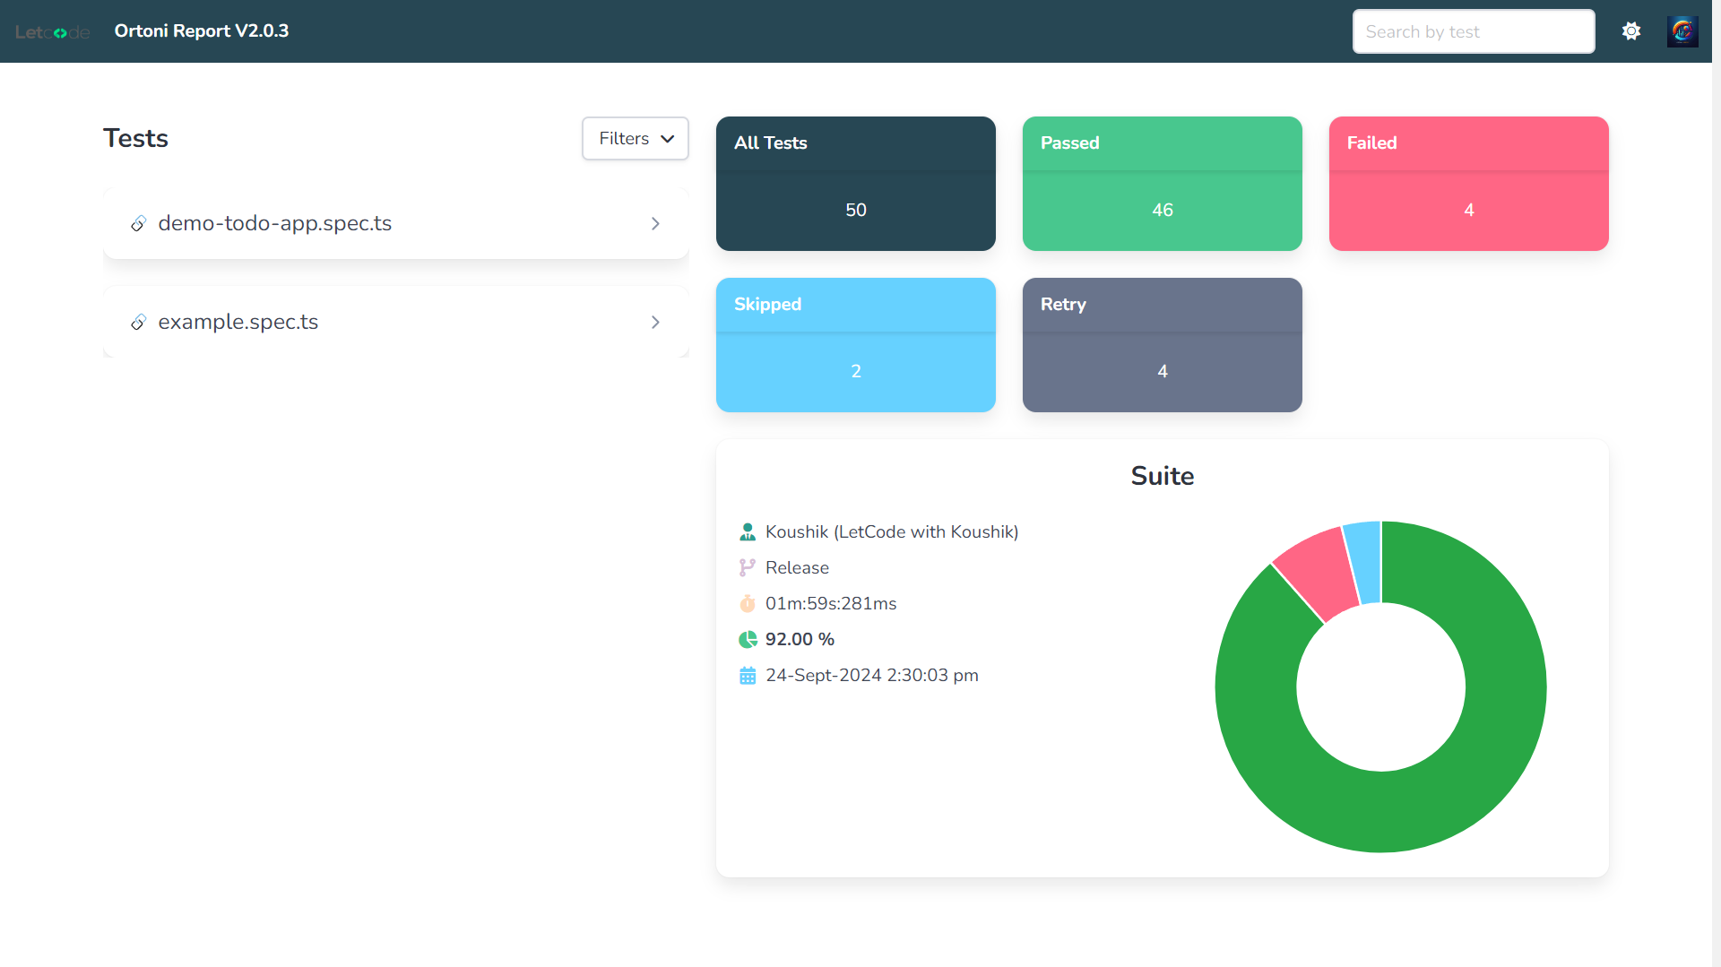Image resolution: width=1721 pixels, height=967 pixels.
Task: Click the colorful avatar image in header
Action: [1682, 31]
